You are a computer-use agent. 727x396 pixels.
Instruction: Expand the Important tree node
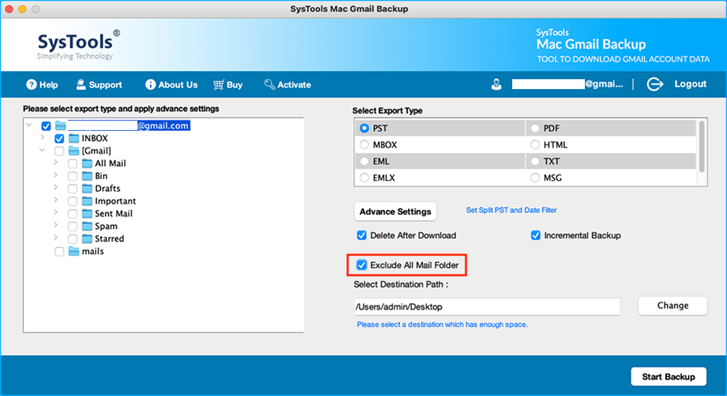point(56,199)
